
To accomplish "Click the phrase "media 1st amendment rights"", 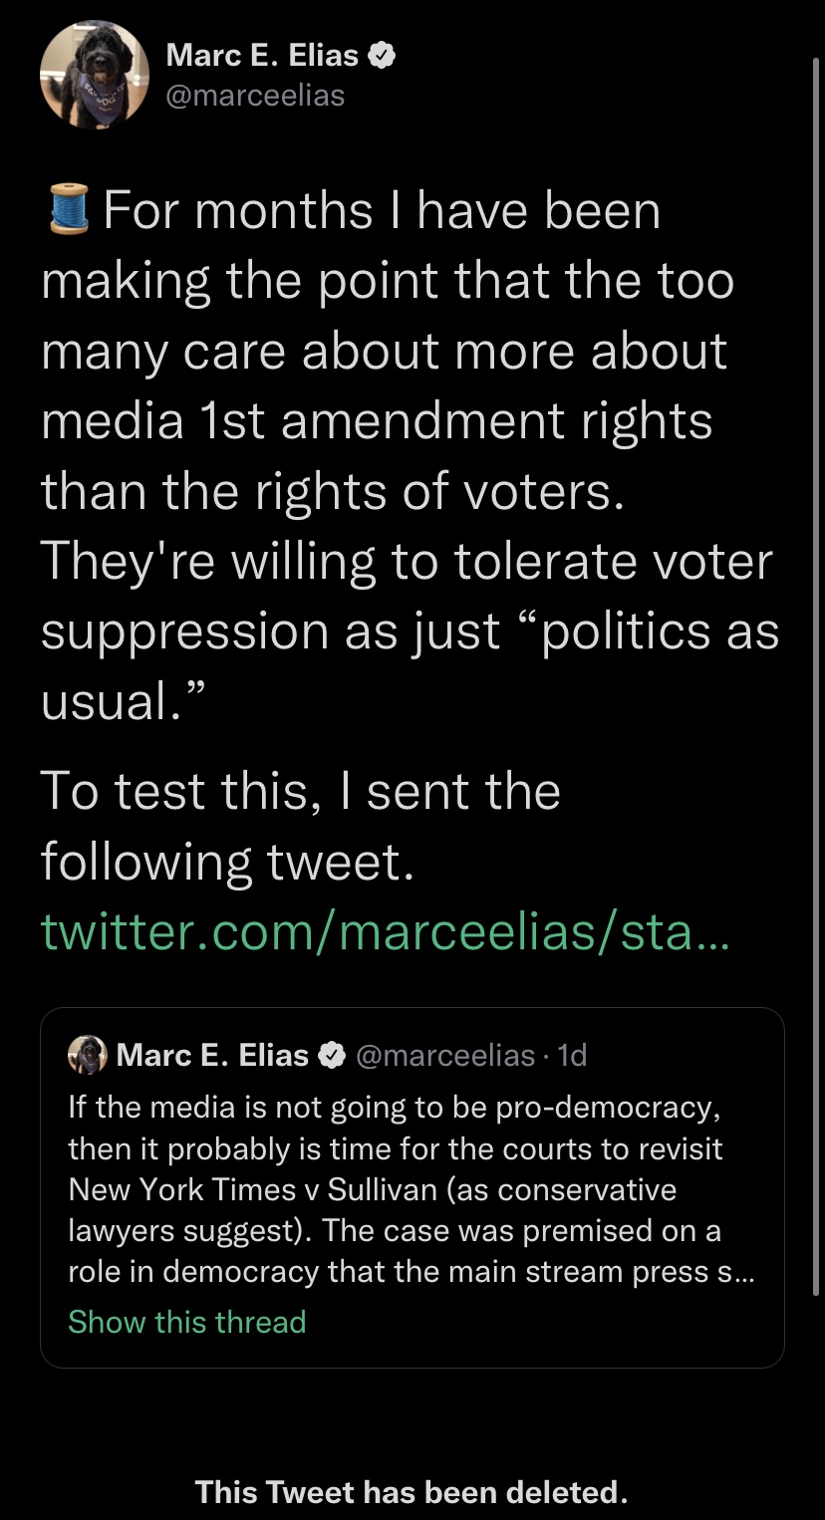I will tap(377, 421).
